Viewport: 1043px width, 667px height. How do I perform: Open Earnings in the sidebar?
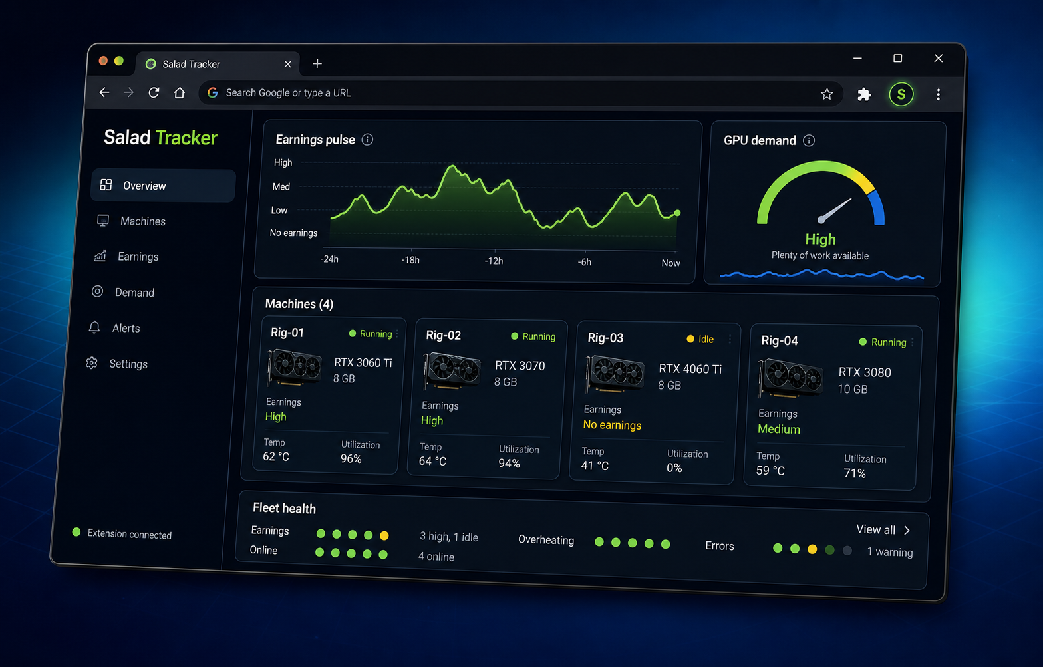(x=138, y=257)
